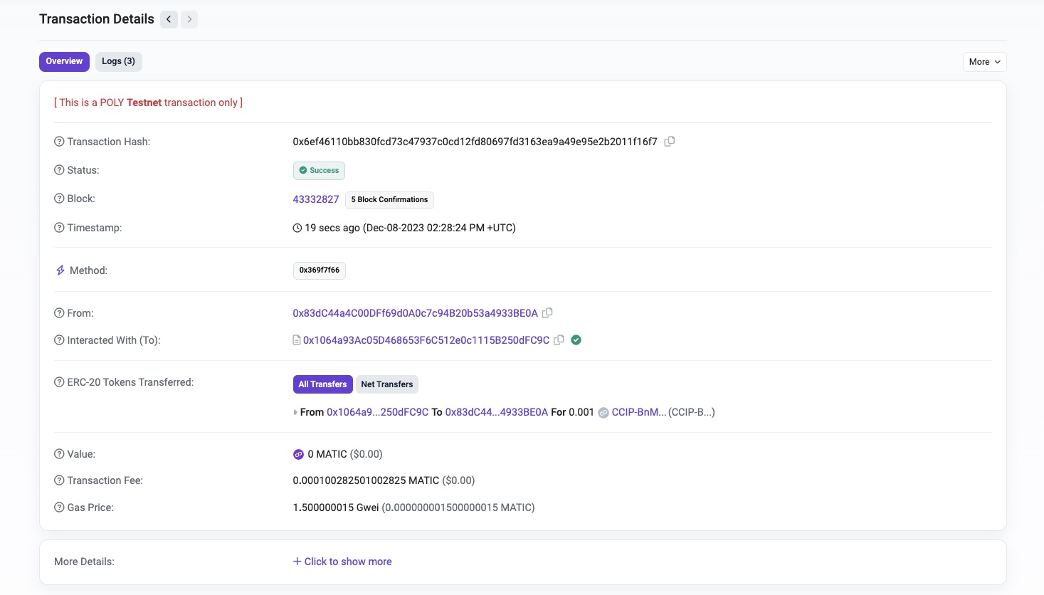
Task: Help icon next to Value
Action: point(59,454)
